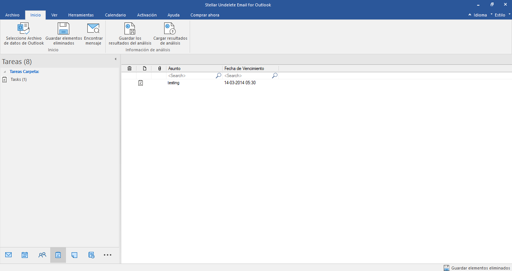Click due date 14-03-2014 05:30

240,83
